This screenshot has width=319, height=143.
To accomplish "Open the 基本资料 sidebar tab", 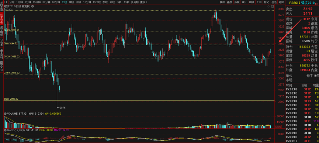I will coord(1,54).
